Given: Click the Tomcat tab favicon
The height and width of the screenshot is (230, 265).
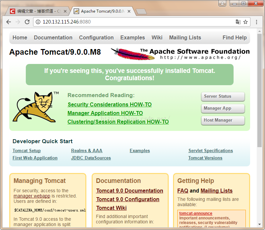Looking at the screenshot, I should (76, 11).
